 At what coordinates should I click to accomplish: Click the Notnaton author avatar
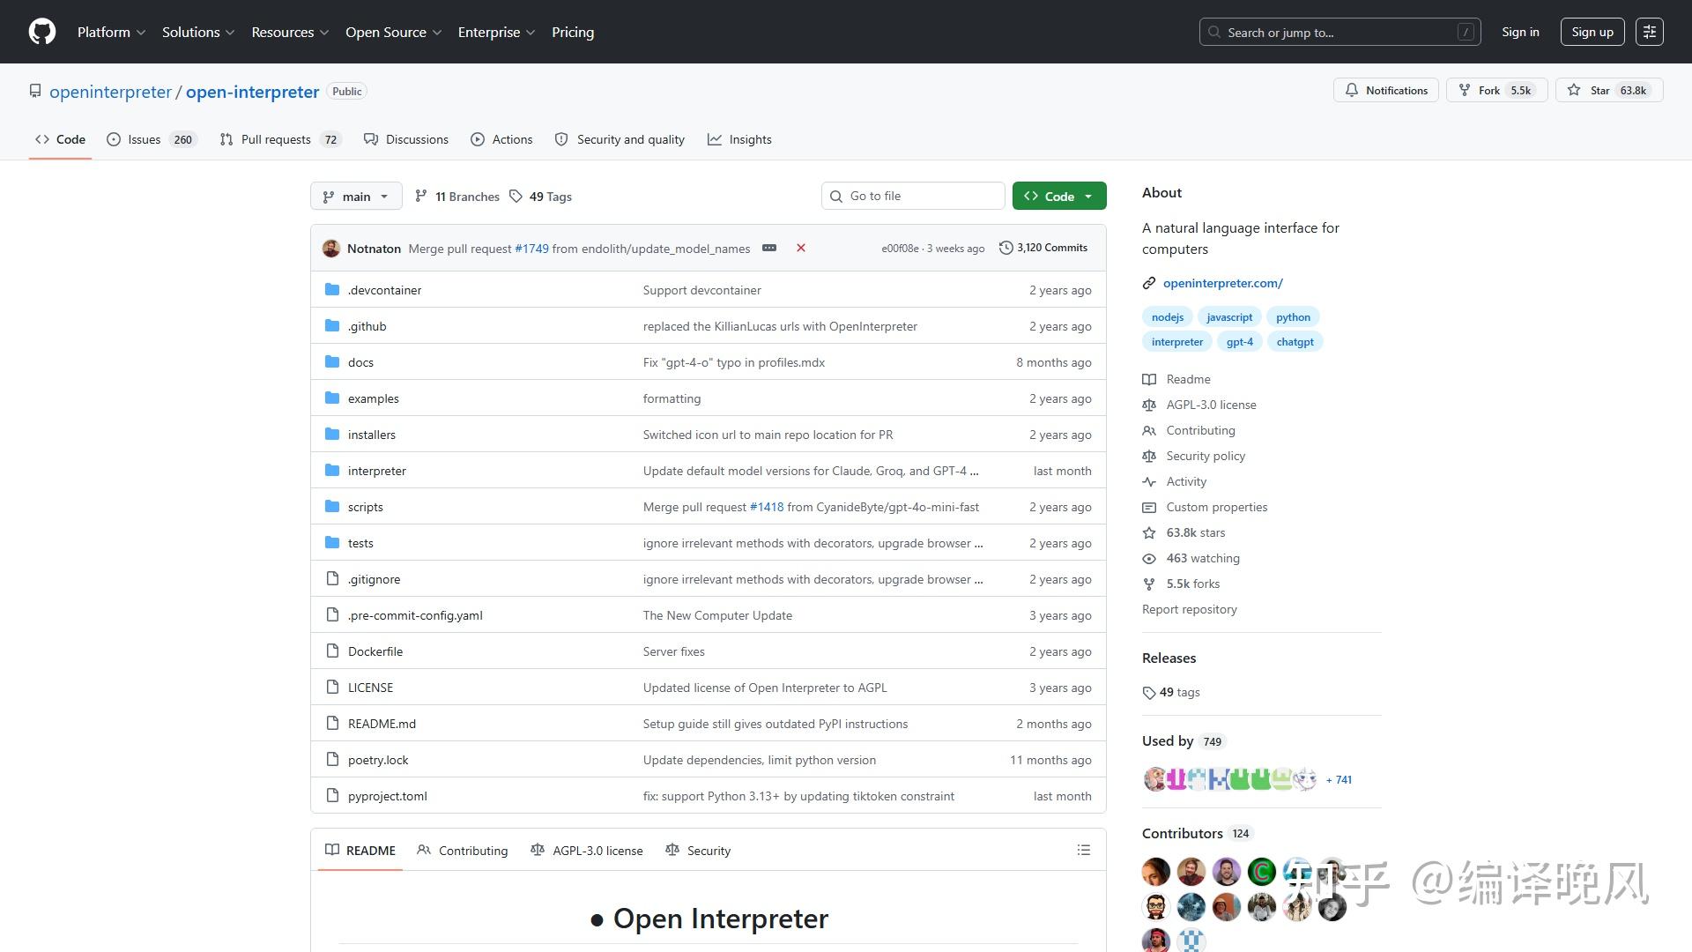[x=331, y=249]
